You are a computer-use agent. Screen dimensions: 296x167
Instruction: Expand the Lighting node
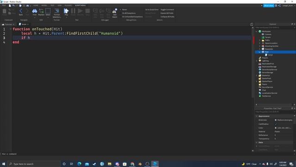(256, 61)
